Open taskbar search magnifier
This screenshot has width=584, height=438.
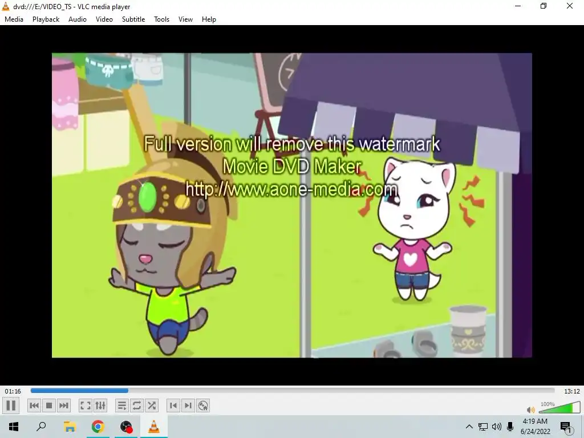tap(41, 427)
